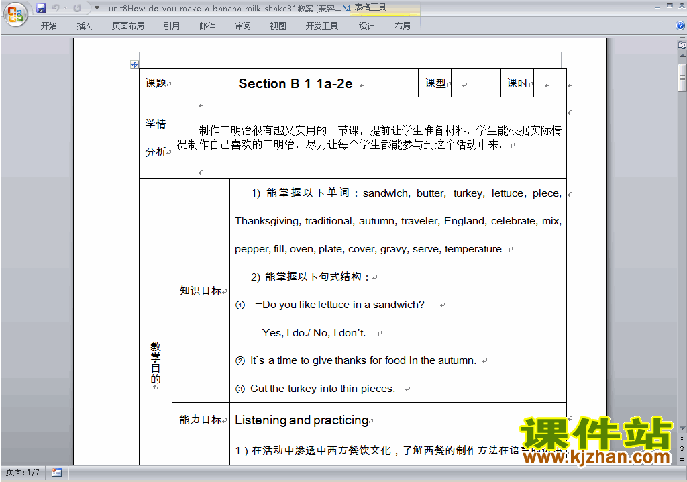Click the scrollbar down arrow
Viewport: 687px width, 482px height.
tap(682, 428)
